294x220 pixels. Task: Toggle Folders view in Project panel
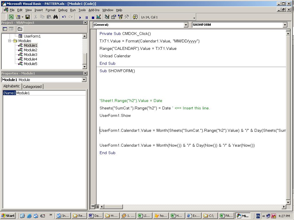[20, 29]
